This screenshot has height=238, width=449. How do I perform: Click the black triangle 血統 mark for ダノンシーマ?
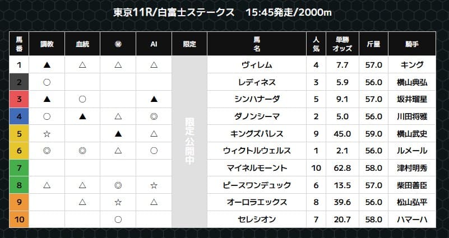point(82,116)
